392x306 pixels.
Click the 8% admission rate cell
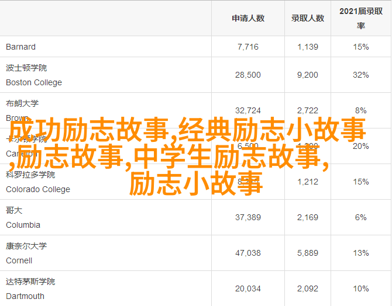361,110
